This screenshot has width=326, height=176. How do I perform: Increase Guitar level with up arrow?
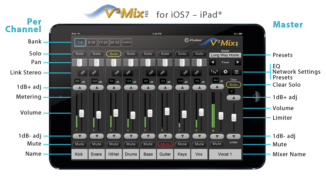165,88
